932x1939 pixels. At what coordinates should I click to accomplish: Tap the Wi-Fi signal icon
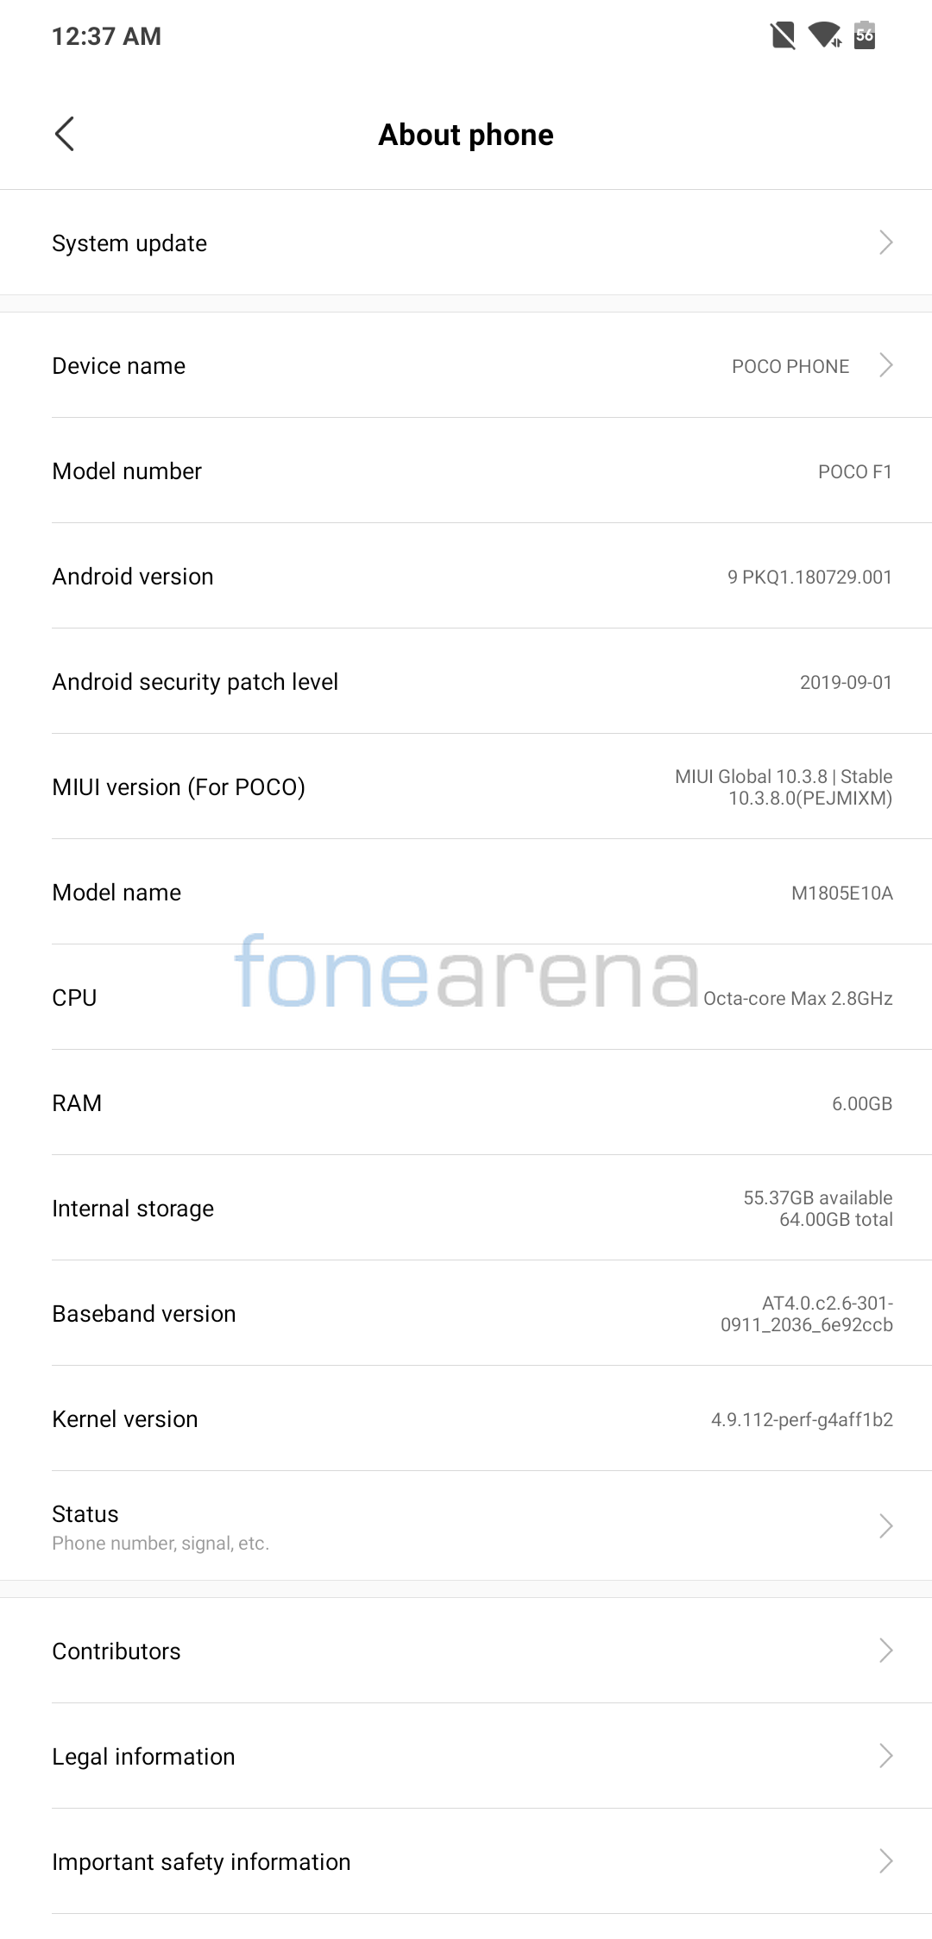click(824, 35)
